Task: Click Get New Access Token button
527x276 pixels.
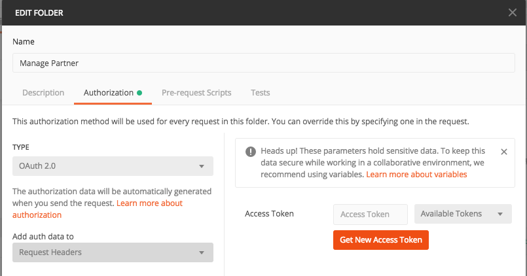Action: [381, 240]
